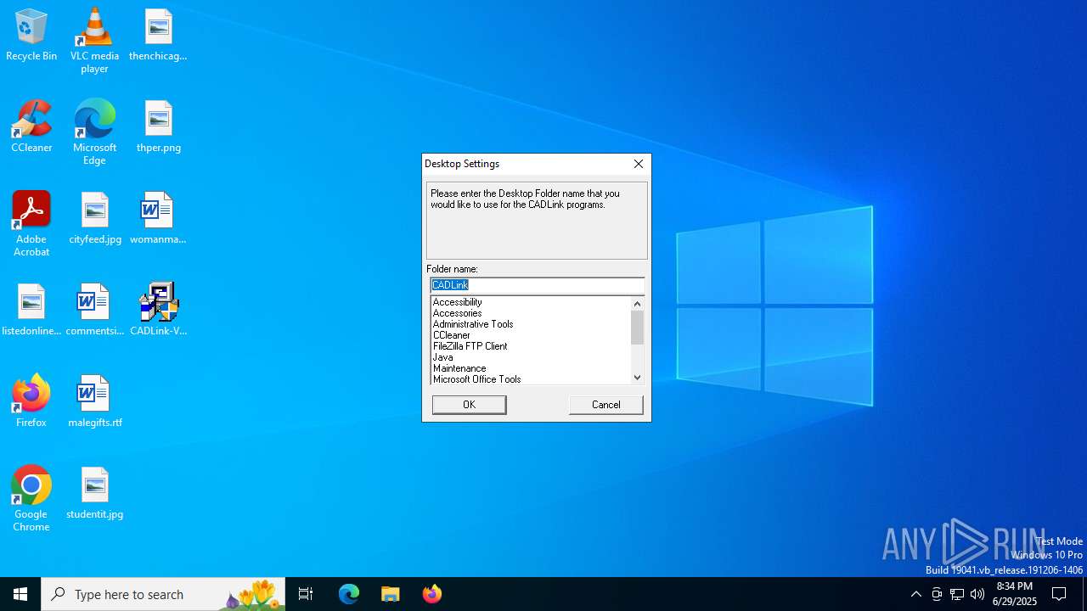Launch Microsoft Edge from the desktop

coord(94,132)
